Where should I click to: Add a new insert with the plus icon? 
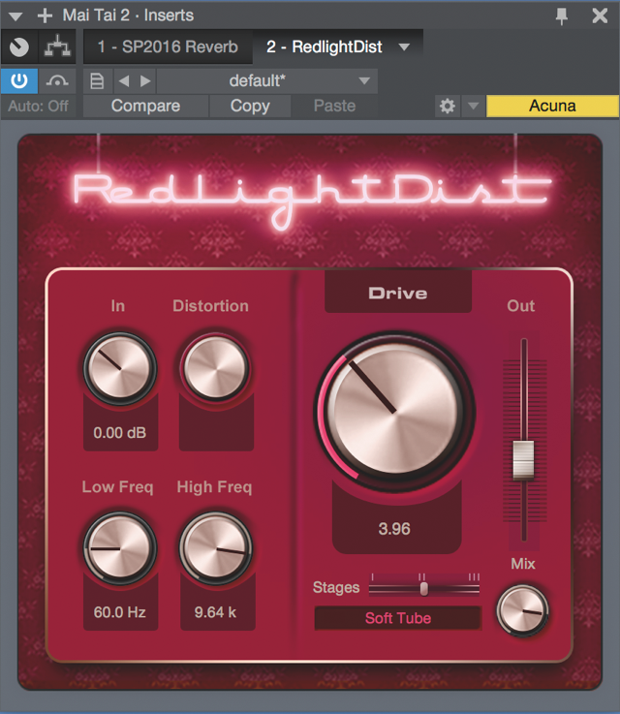(x=45, y=16)
